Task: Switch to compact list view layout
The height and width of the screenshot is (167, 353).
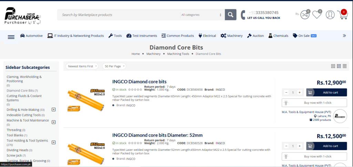Action: point(339,66)
